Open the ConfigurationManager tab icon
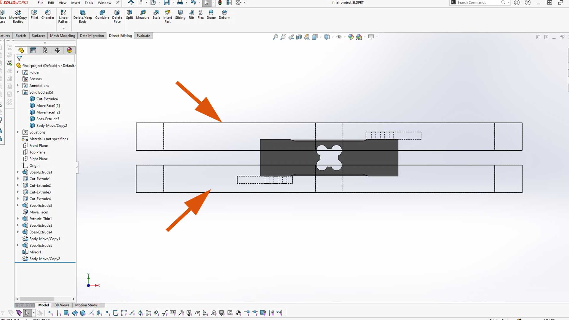569x320 pixels. [45, 50]
